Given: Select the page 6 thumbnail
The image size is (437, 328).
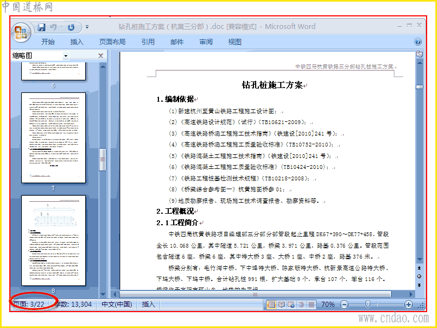Looking at the screenshot, I should pyautogui.click(x=54, y=71).
